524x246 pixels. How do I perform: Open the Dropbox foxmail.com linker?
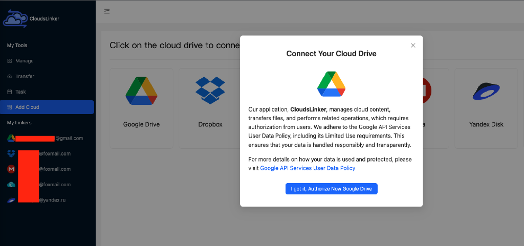47,153
